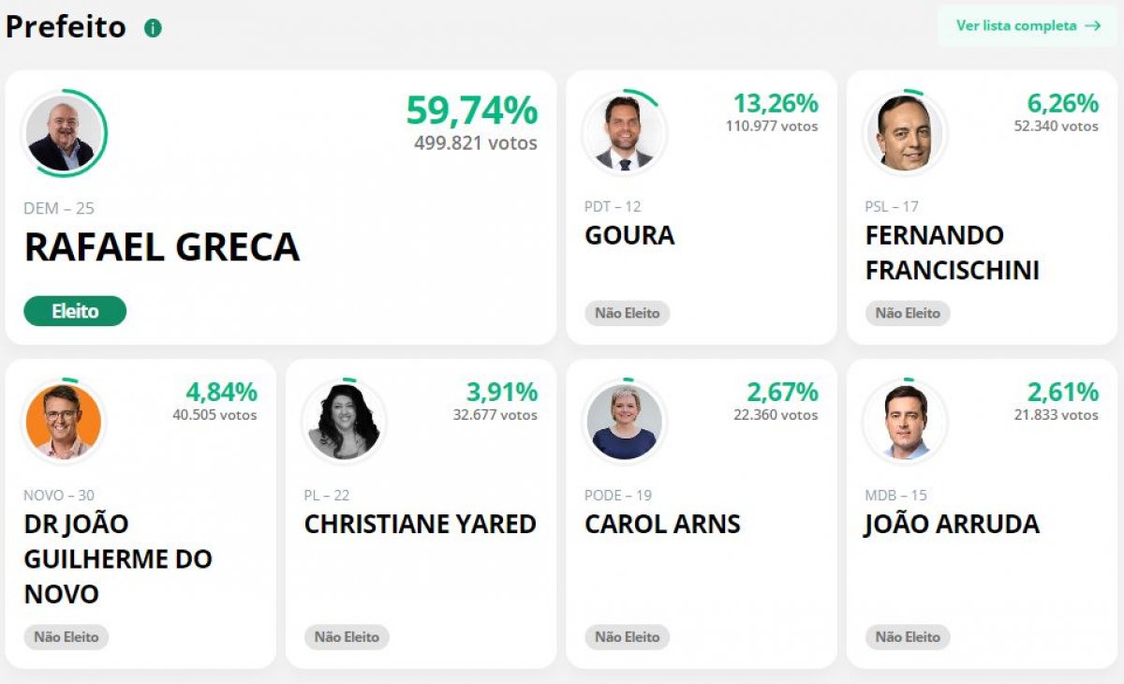The image size is (1124, 684).
Task: Select the RAFAEL GRECA name heading
Action: click(162, 247)
